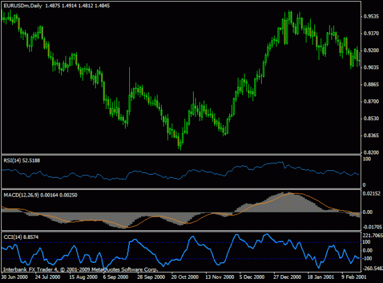The image size is (383, 283).
Task: Click the 15 Aug 2000 date label
Action: 83,277
